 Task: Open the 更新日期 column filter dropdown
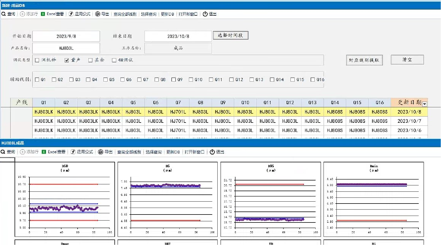click(424, 104)
